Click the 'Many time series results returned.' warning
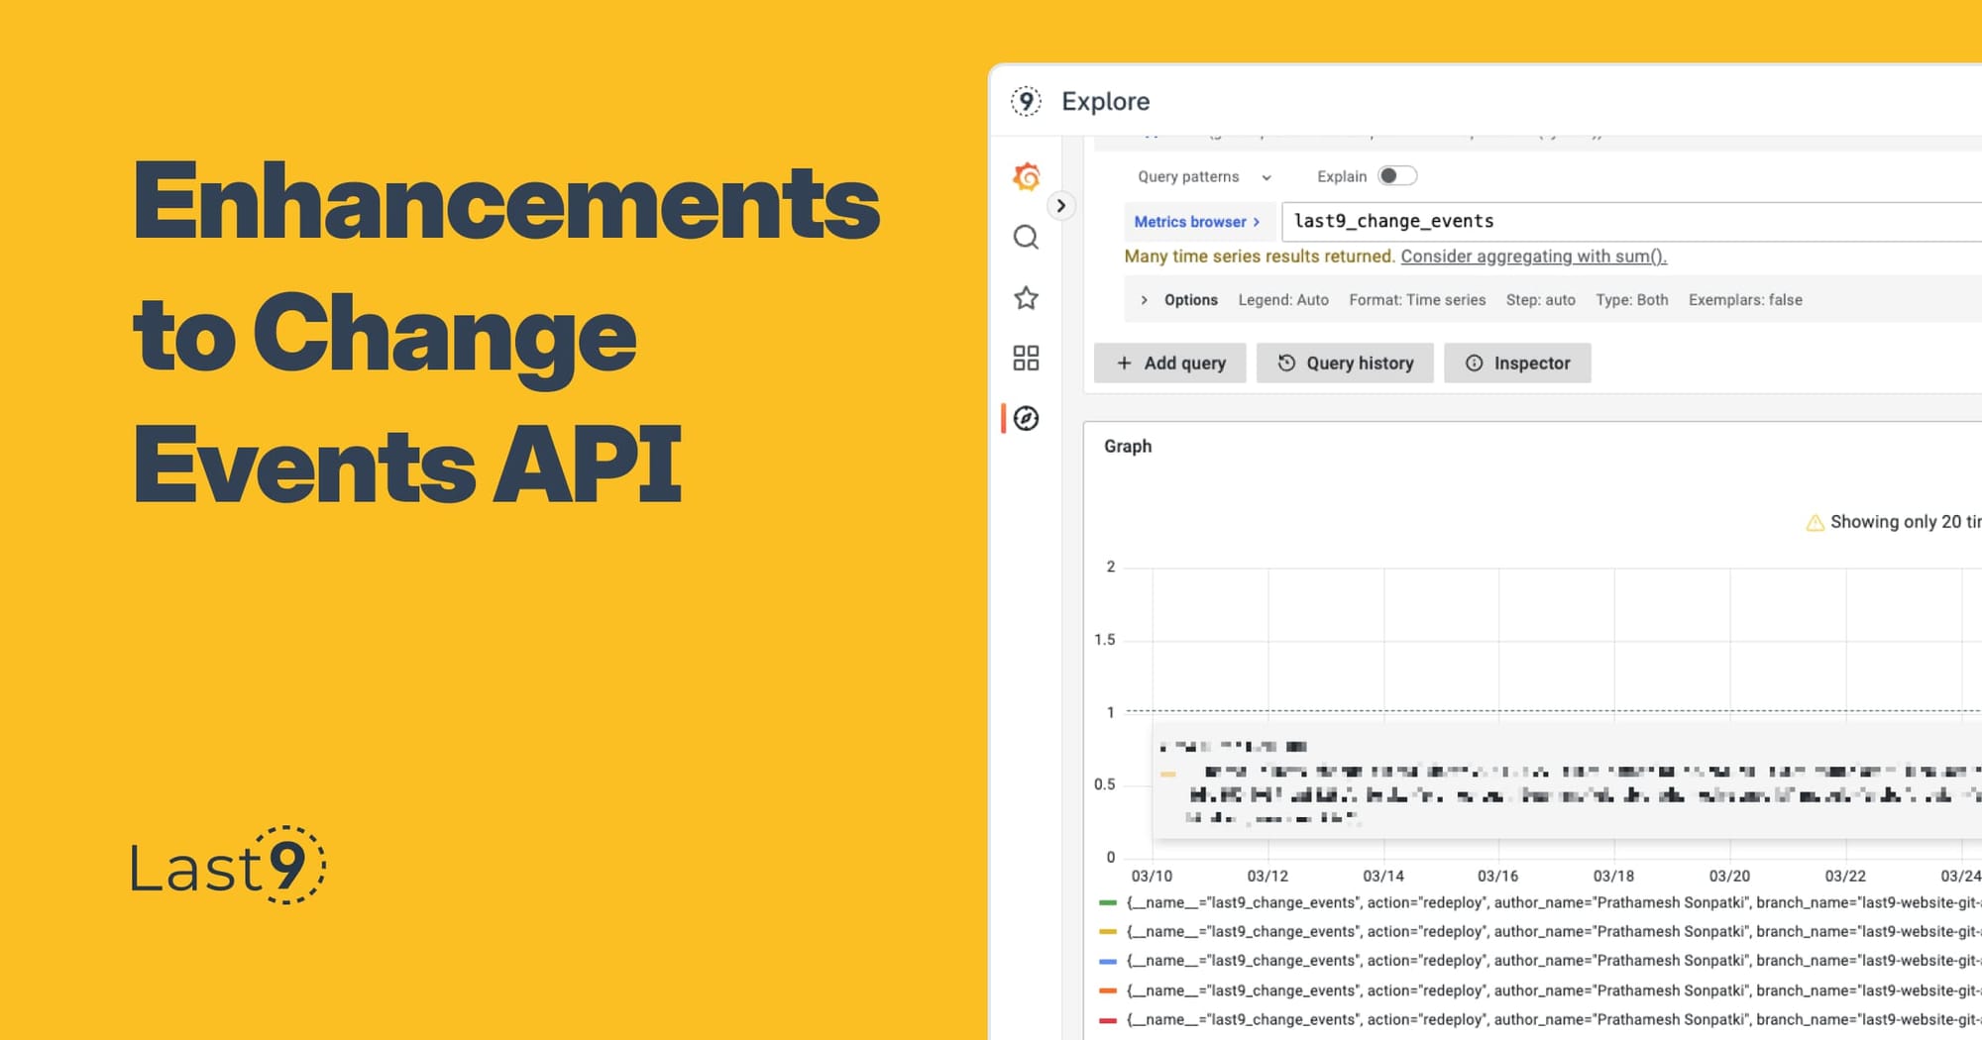 (x=1260, y=257)
